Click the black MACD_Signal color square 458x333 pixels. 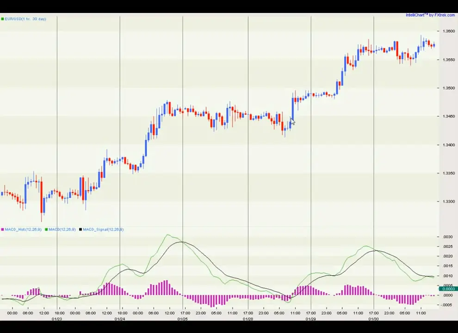point(80,229)
